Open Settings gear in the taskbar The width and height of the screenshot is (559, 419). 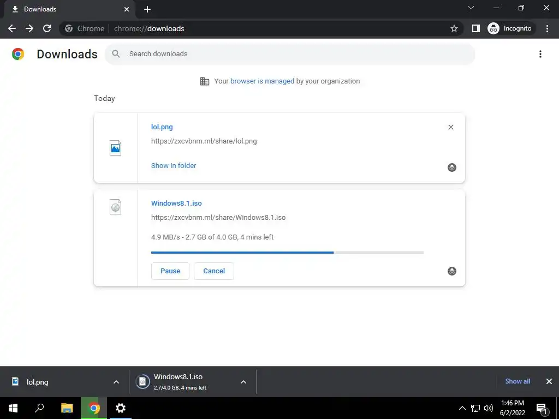(x=121, y=408)
